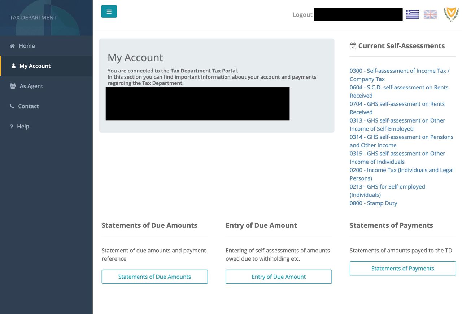Open the Statements of Due Amounts button
Image resolution: width=462 pixels, height=314 pixels.
pos(154,277)
